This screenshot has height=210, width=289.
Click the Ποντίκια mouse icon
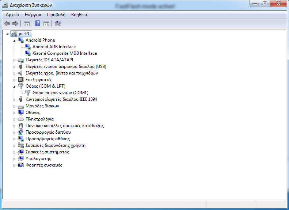coord(21,126)
